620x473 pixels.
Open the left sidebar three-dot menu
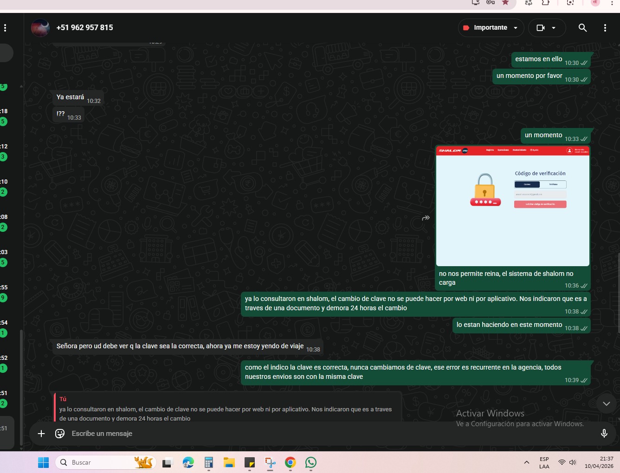(5, 28)
